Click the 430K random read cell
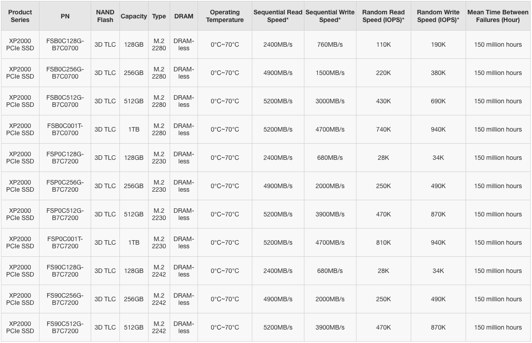Viewport: 532px width, 343px height. [383, 101]
